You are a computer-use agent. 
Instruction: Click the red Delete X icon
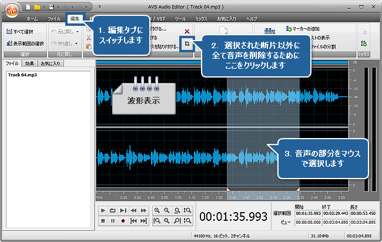pos(187,31)
